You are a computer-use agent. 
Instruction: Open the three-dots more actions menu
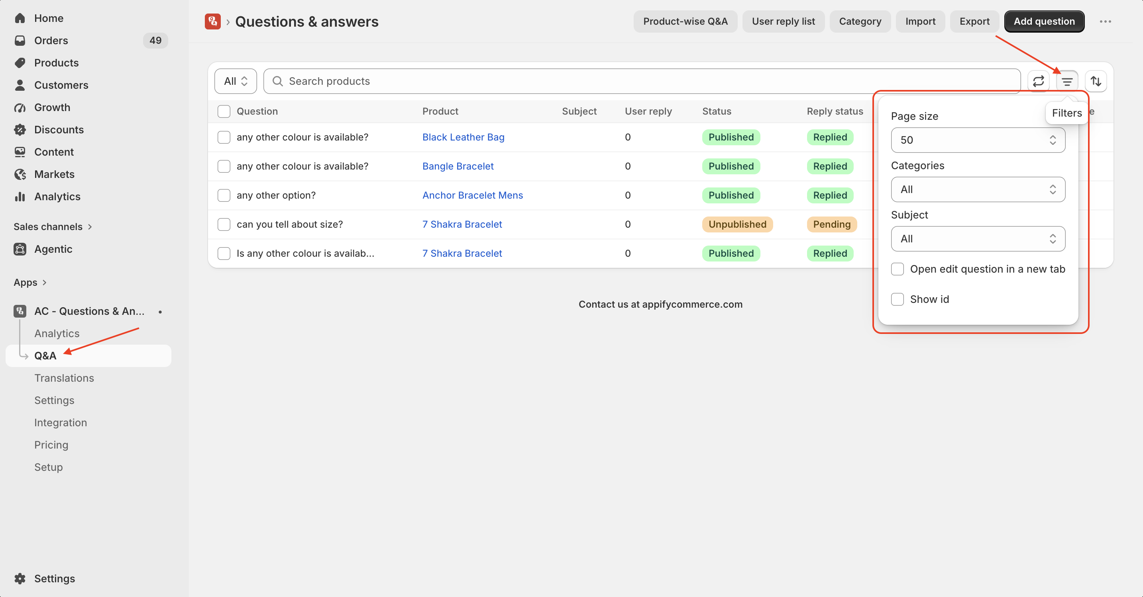[x=1105, y=21]
